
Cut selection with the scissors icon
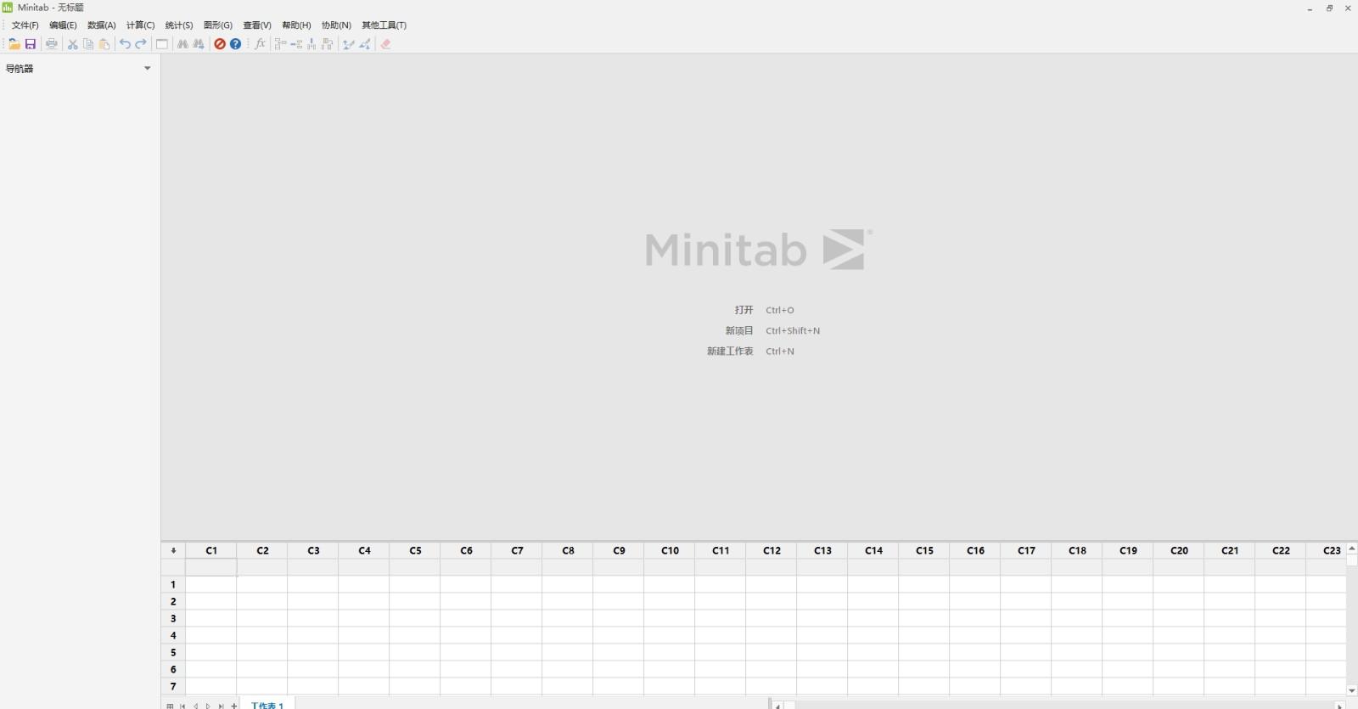[72, 44]
